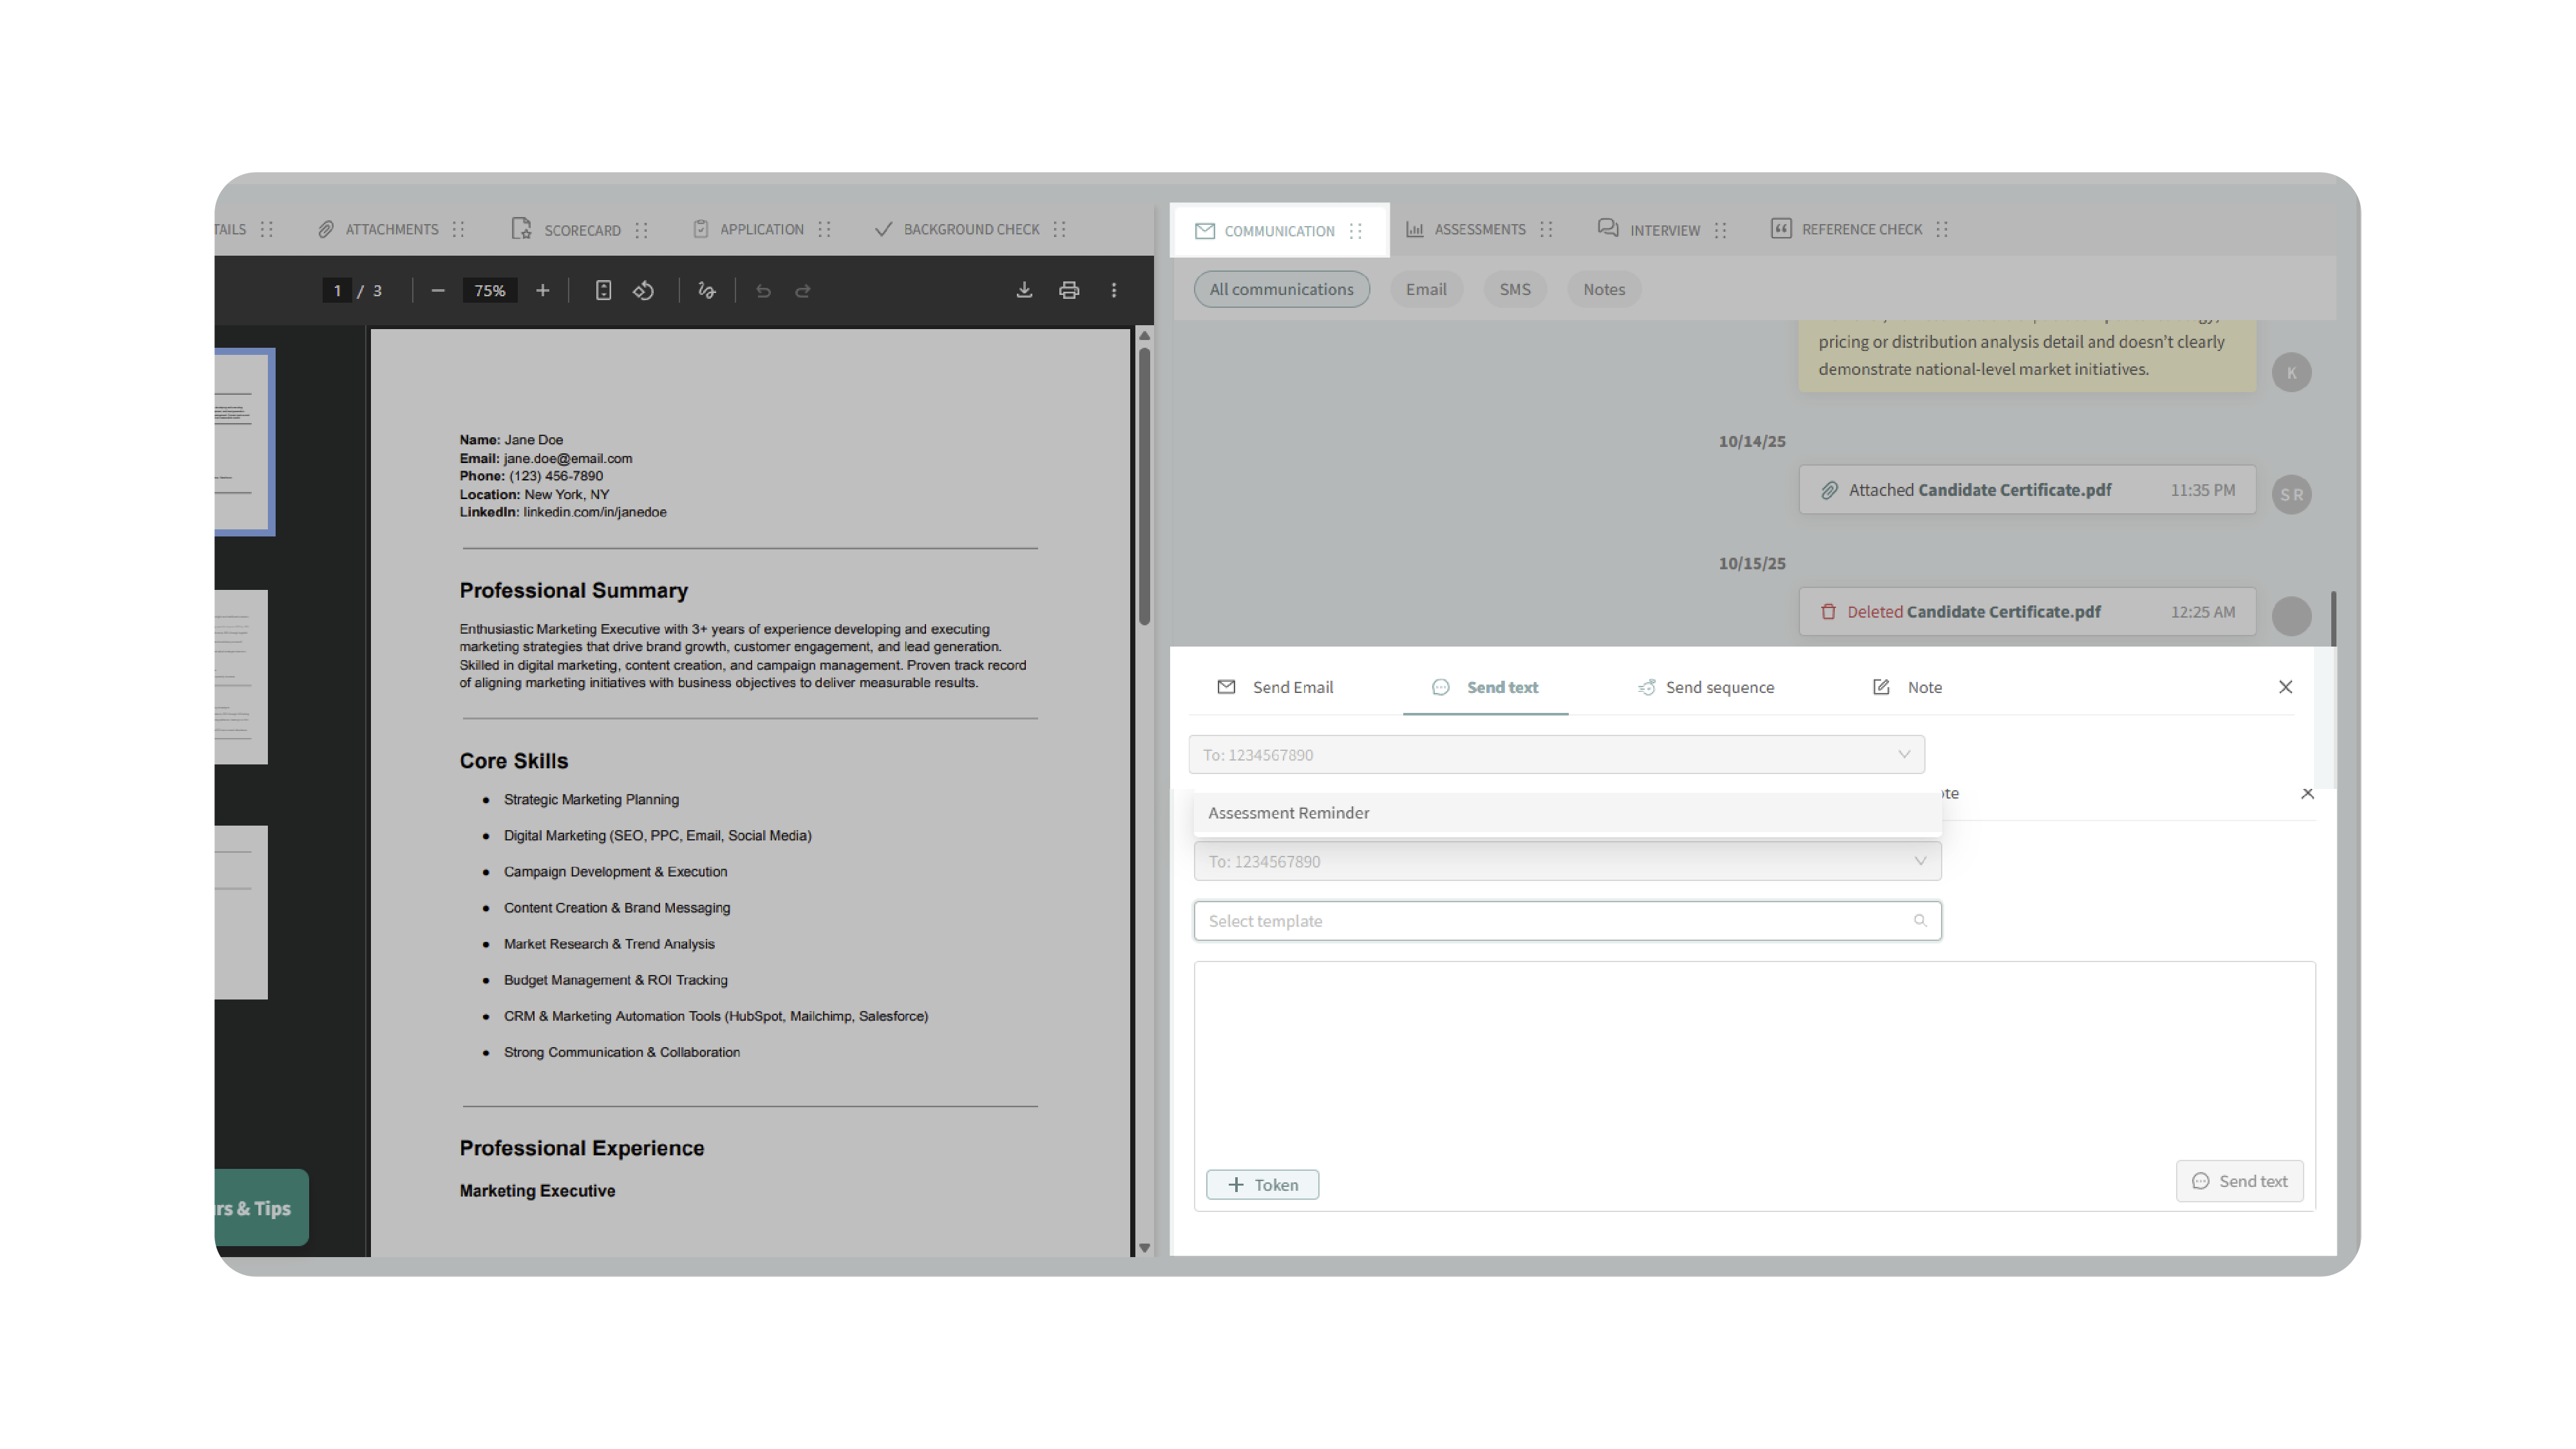Open the PDF draw annotation tool
Image resolution: width=2576 pixels, height=1449 pixels.
(x=707, y=290)
